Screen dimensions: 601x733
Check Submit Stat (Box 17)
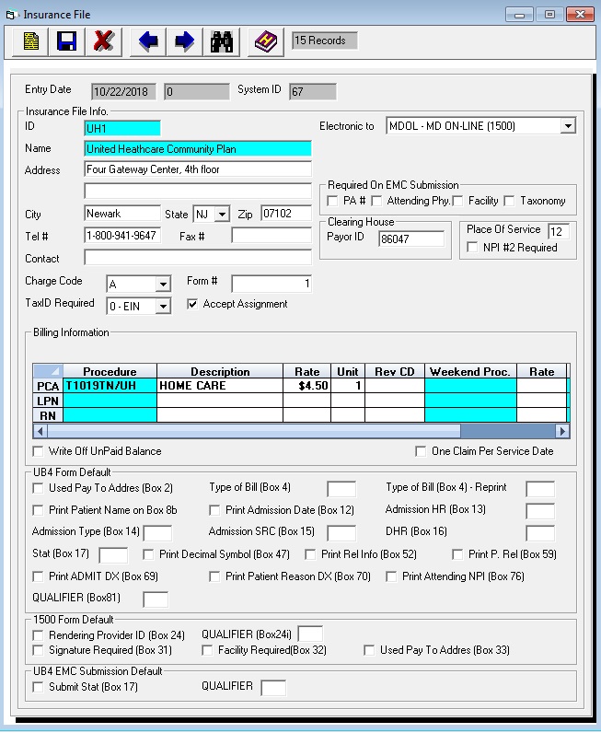click(x=38, y=687)
